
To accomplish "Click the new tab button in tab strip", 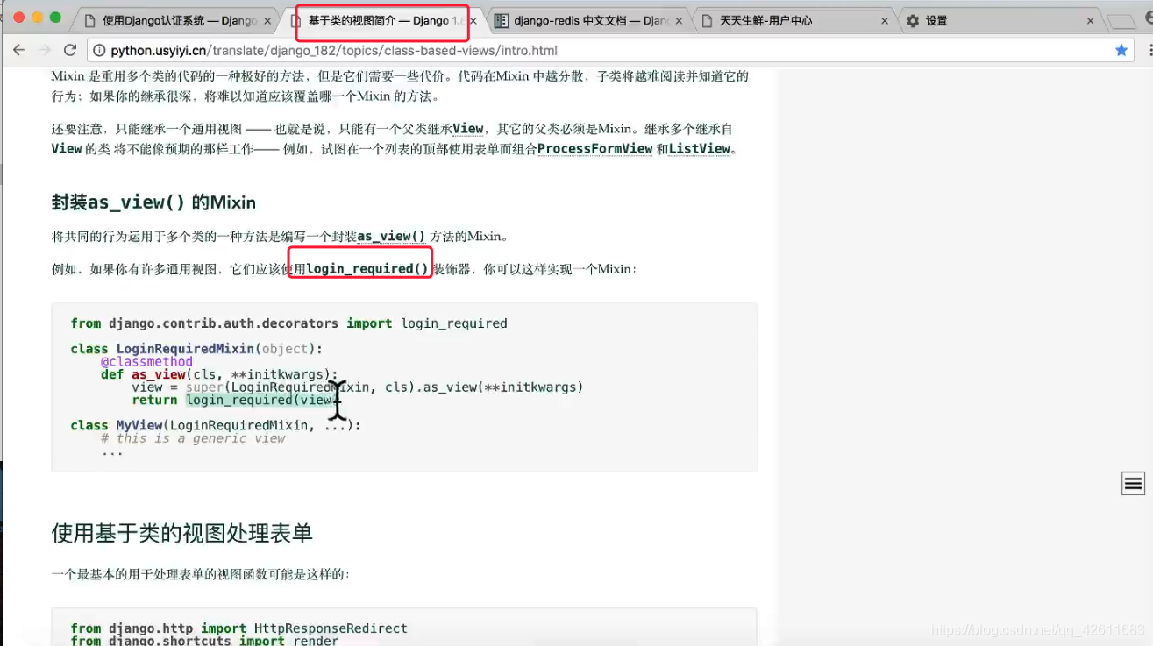I will pos(1121,21).
